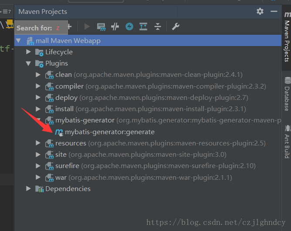
Task: Click the resources plugin icon
Action: coord(49,144)
